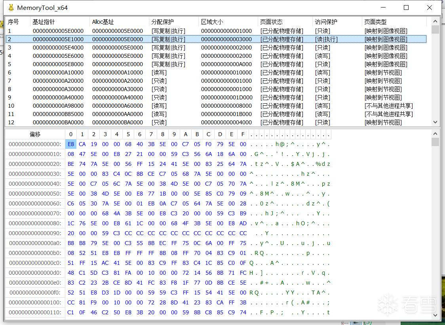Select row 2 with base 00000000005E1000
The height and width of the screenshot is (325, 445).
coord(216,39)
